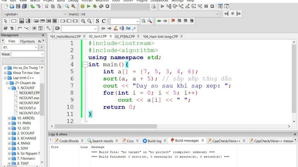This screenshot has height=167, width=298.
Task: Close the Management panel
Action: click(43, 35)
